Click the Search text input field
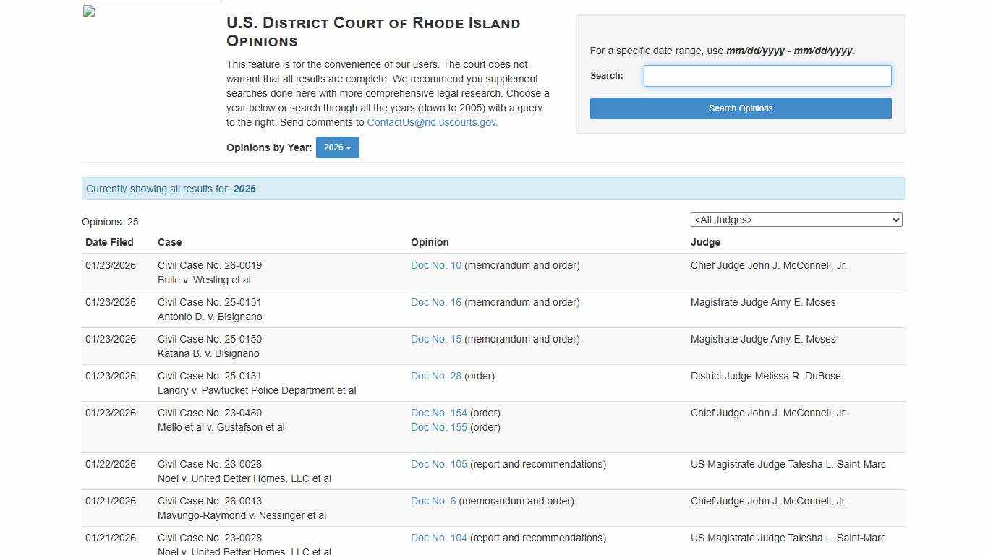The width and height of the screenshot is (988, 555). click(767, 76)
